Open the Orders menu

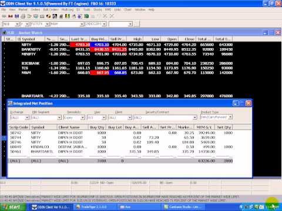point(35,9)
